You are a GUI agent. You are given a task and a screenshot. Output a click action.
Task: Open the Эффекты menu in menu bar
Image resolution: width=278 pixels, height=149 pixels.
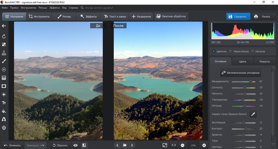tap(54, 7)
